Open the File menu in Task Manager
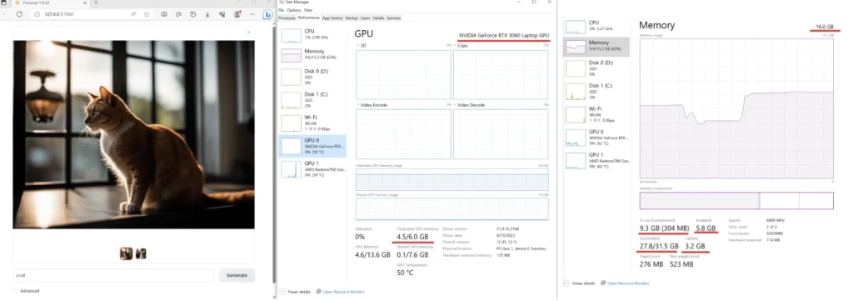853x301 pixels. coord(282,10)
